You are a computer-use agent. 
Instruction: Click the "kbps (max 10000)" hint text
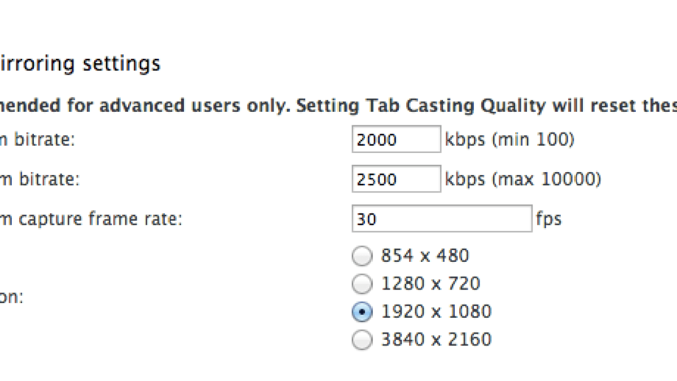523,179
